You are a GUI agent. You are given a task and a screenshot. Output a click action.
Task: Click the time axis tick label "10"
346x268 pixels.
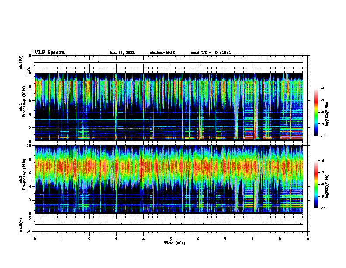pyautogui.click(x=307, y=239)
